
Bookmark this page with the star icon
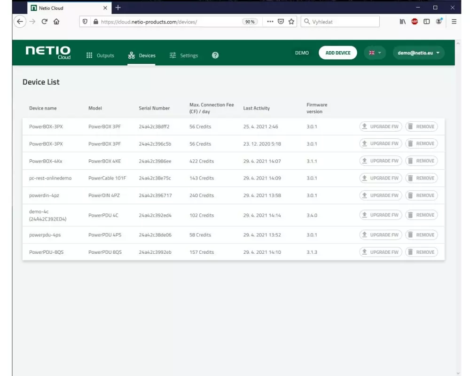291,22
